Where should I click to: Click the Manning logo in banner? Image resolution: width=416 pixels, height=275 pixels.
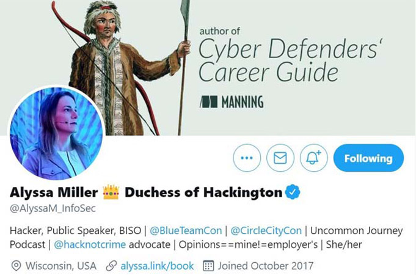[x=232, y=102]
